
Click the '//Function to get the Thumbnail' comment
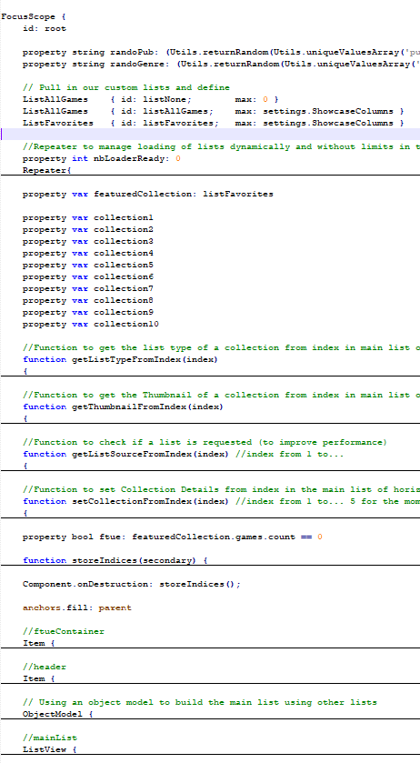pos(221,395)
